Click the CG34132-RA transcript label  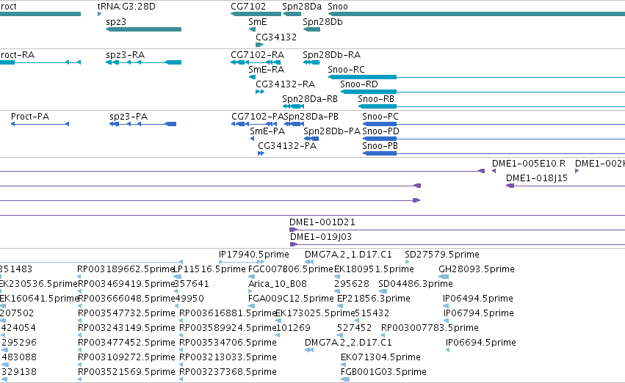(x=285, y=84)
